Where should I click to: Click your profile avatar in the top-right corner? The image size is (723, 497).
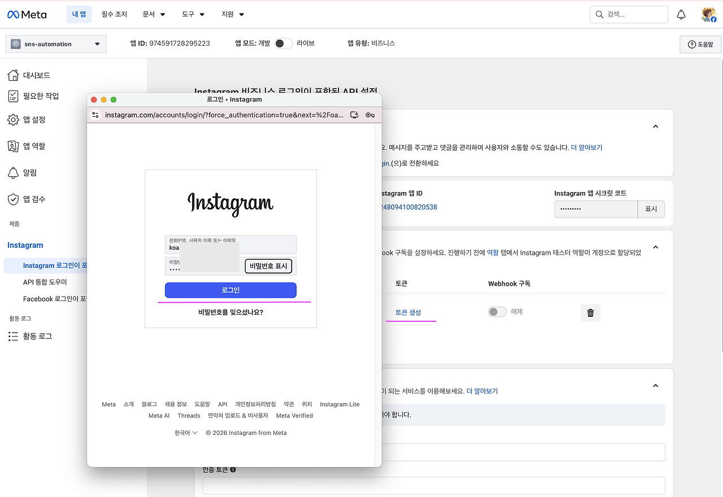tap(708, 14)
